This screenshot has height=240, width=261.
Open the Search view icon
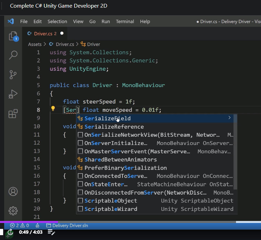point(13,55)
